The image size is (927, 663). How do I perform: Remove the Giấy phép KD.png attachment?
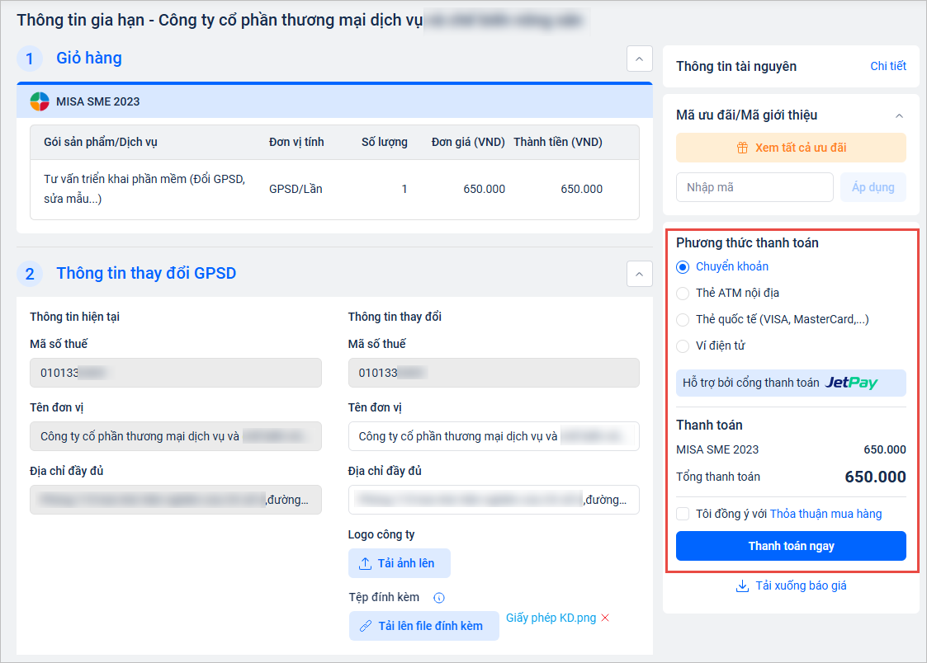tap(605, 618)
